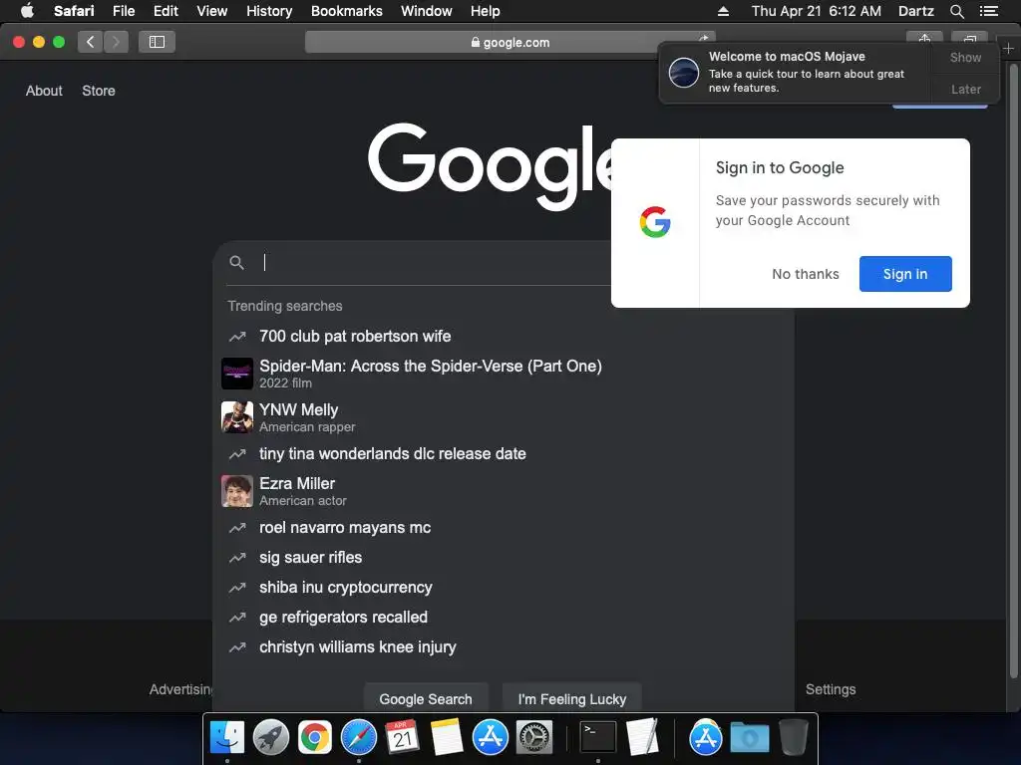Click the search magnifier icon in search box

[237, 263]
